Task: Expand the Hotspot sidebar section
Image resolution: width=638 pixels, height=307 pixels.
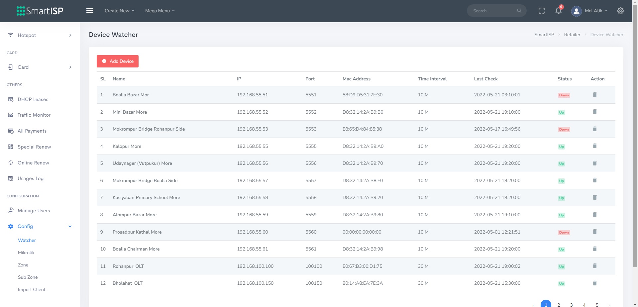Action: point(40,35)
